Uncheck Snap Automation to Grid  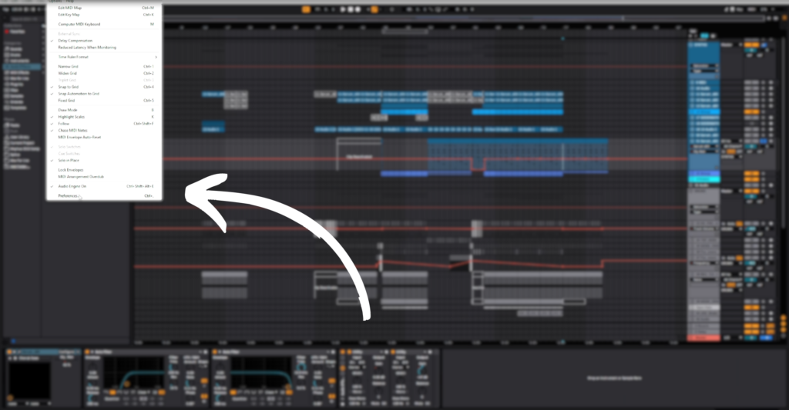point(79,94)
